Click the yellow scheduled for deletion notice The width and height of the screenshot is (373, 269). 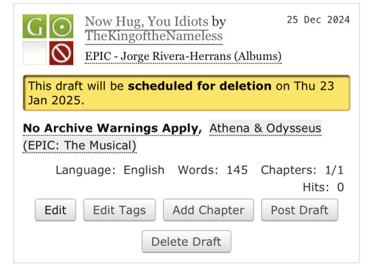186,93
